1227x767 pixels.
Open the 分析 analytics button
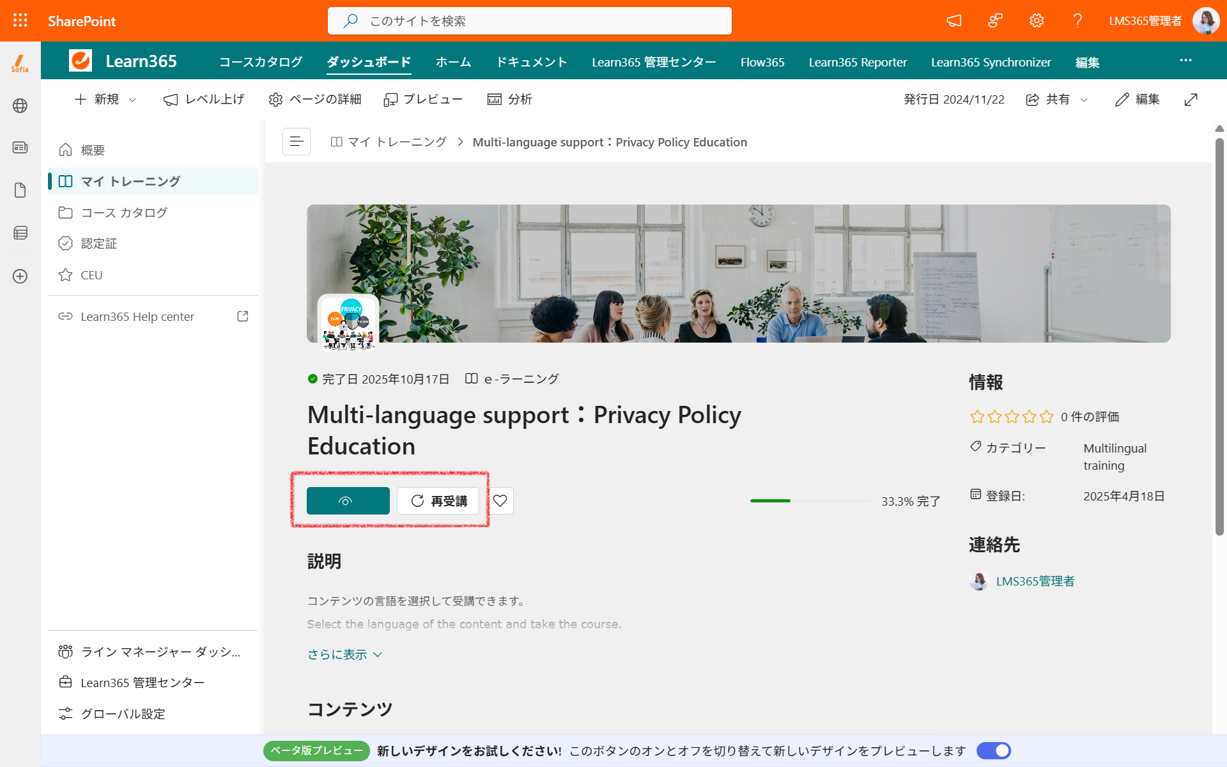(x=509, y=100)
